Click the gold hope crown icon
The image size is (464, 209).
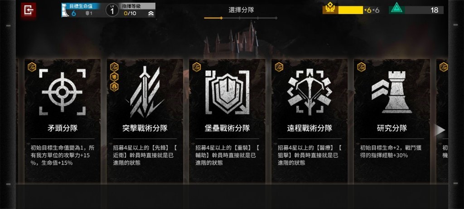pyautogui.click(x=330, y=8)
